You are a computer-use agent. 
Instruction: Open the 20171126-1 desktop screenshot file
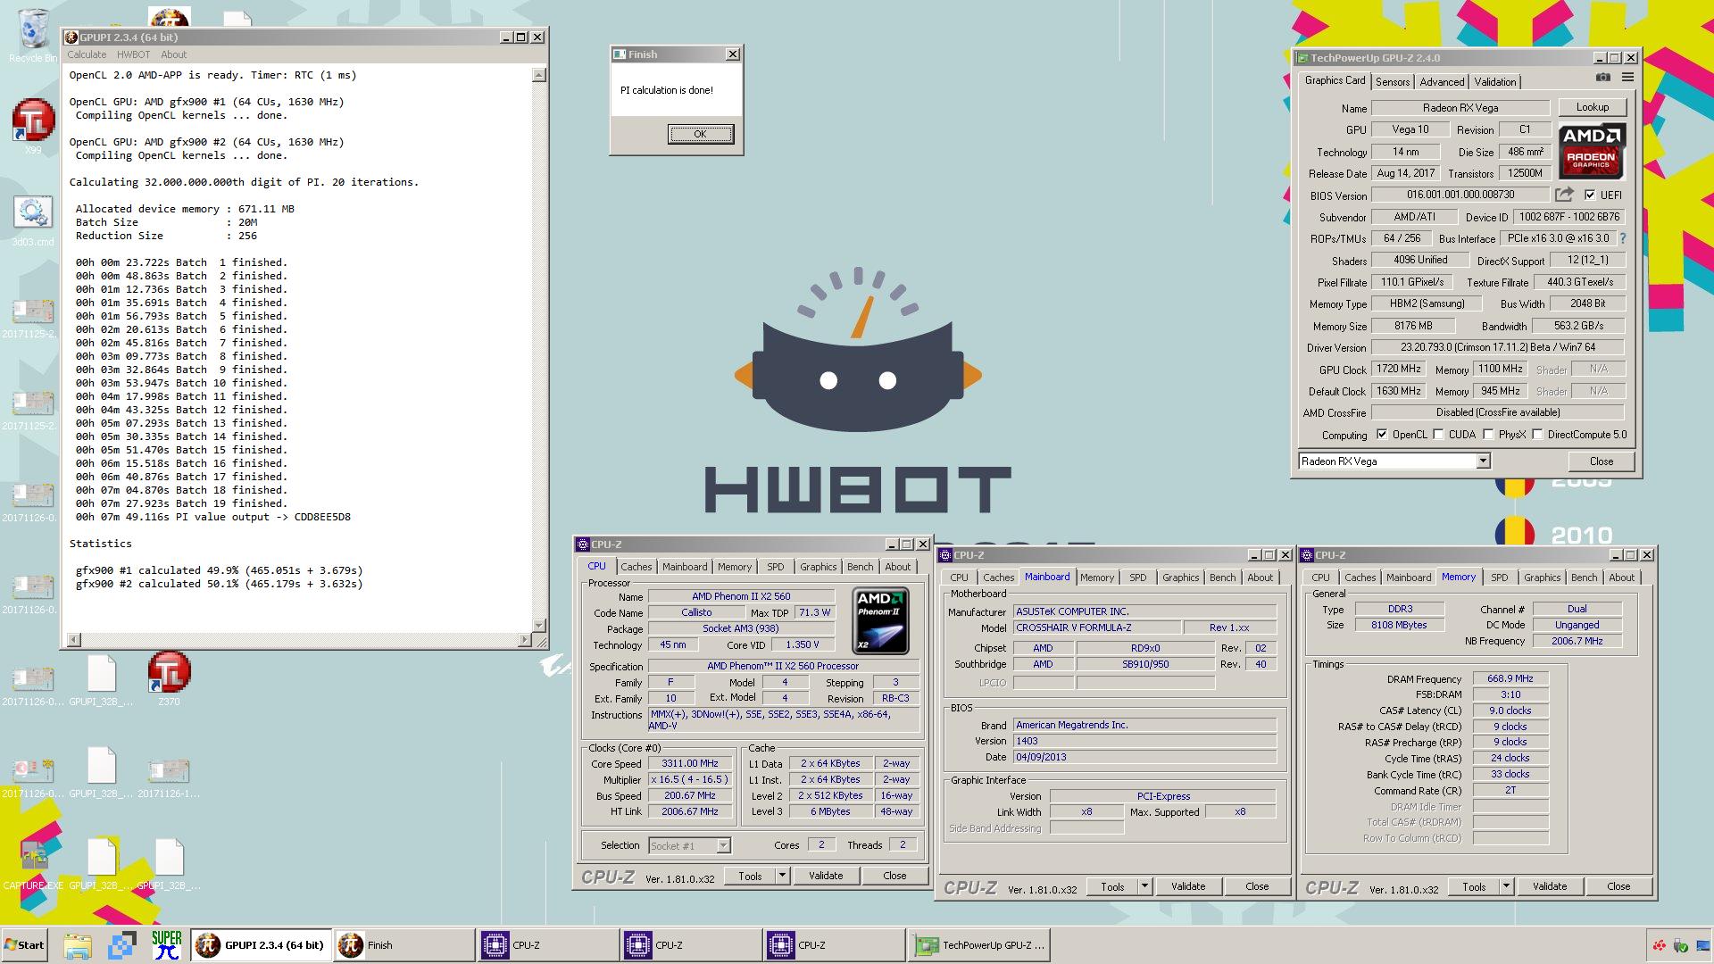(169, 775)
